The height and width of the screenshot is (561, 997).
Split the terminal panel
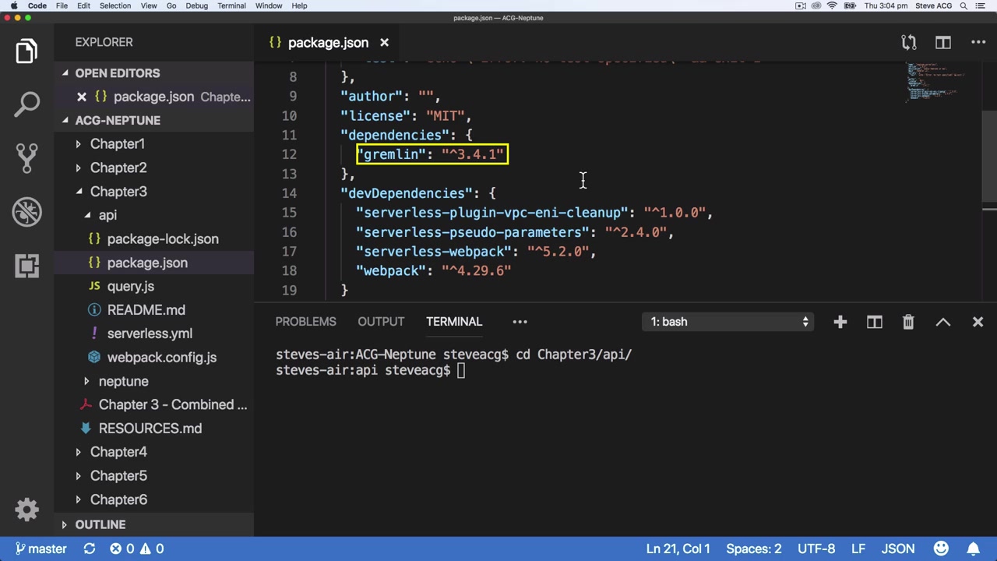(x=874, y=322)
